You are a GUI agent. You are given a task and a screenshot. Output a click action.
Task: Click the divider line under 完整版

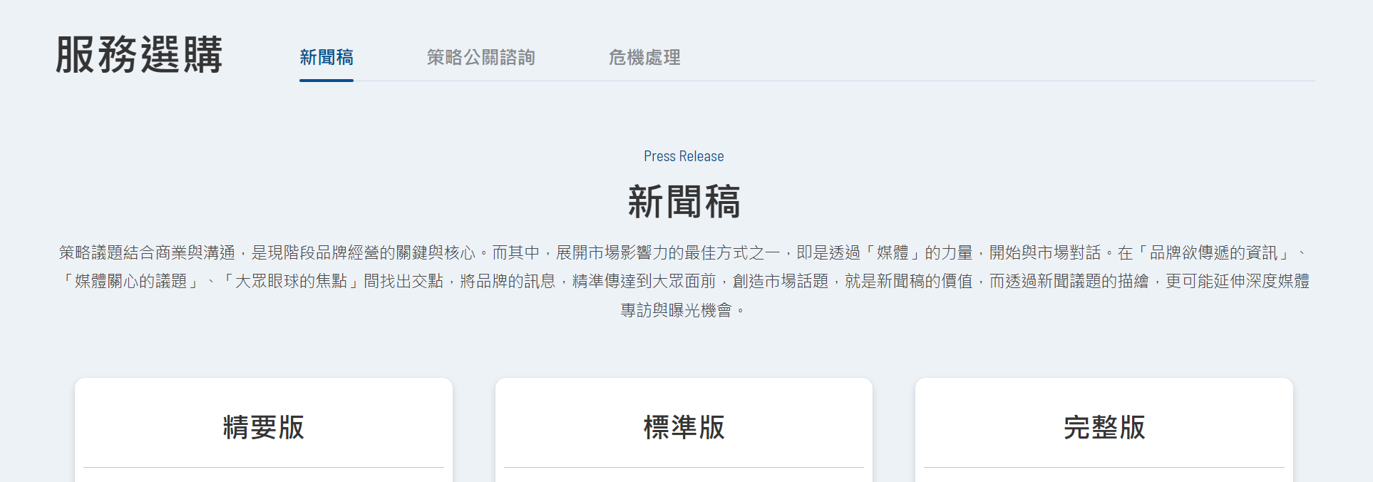(x=1104, y=468)
